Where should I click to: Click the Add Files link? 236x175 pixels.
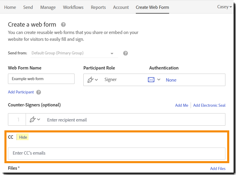tap(218, 168)
